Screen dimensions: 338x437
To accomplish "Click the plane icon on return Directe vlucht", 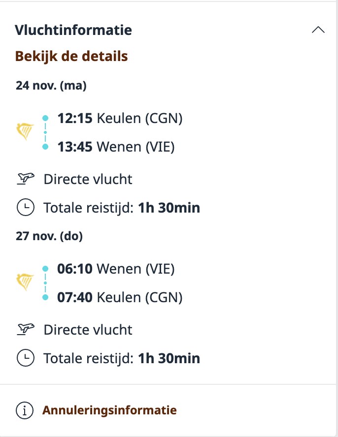I will (25, 329).
